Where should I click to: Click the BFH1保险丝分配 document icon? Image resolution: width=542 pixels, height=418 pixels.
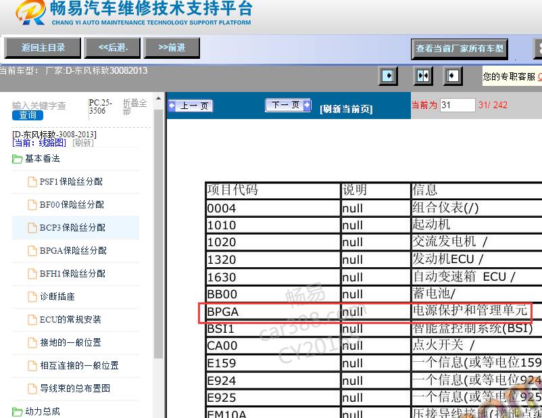click(32, 274)
